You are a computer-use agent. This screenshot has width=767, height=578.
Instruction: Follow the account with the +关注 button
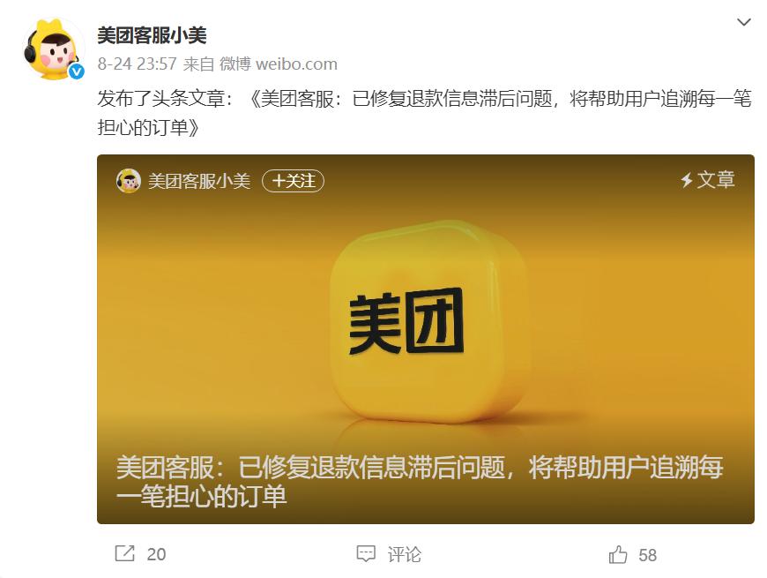click(x=293, y=181)
